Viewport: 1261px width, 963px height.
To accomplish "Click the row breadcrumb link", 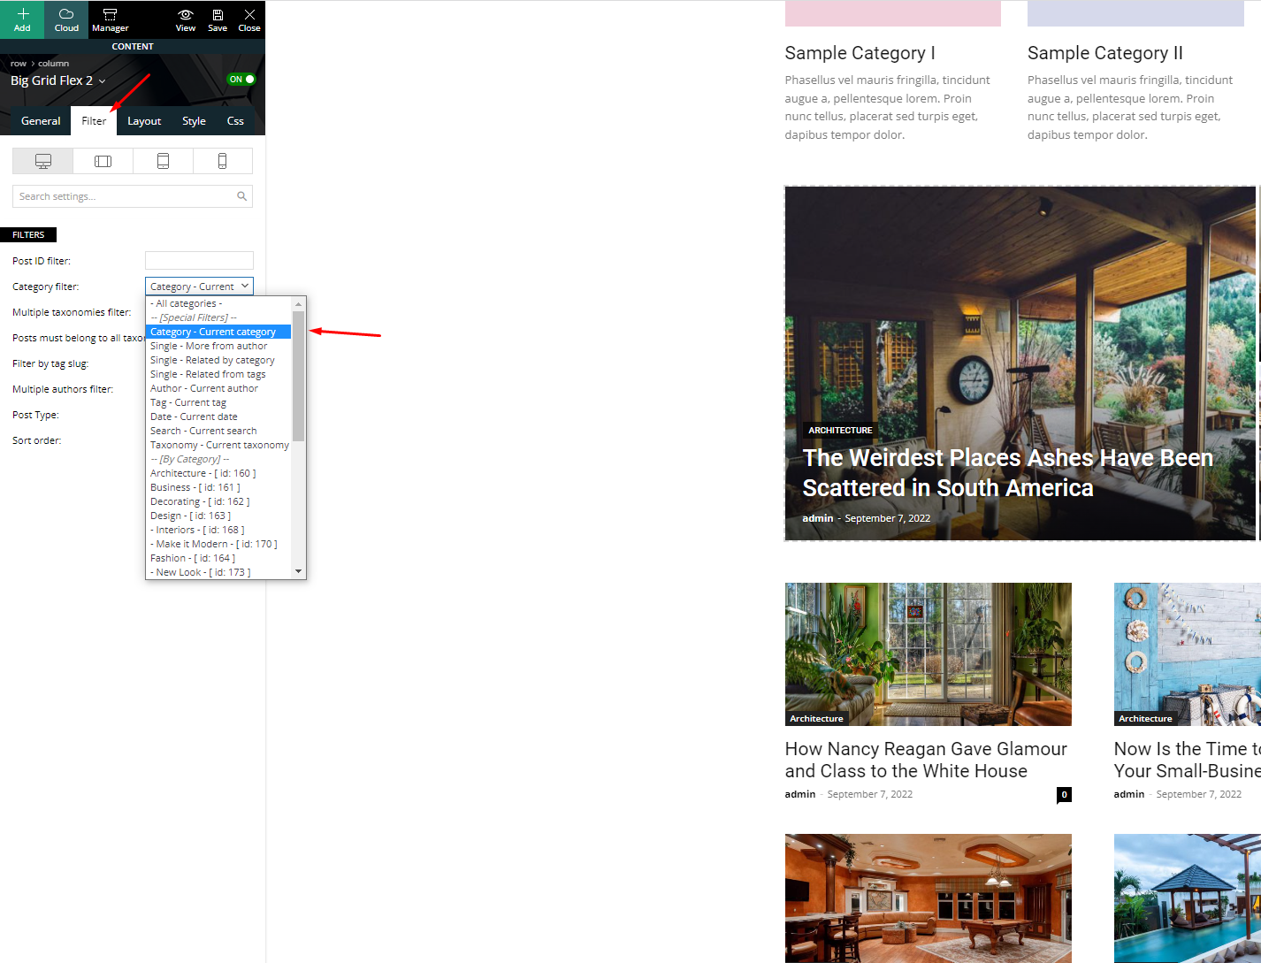I will 19,64.
